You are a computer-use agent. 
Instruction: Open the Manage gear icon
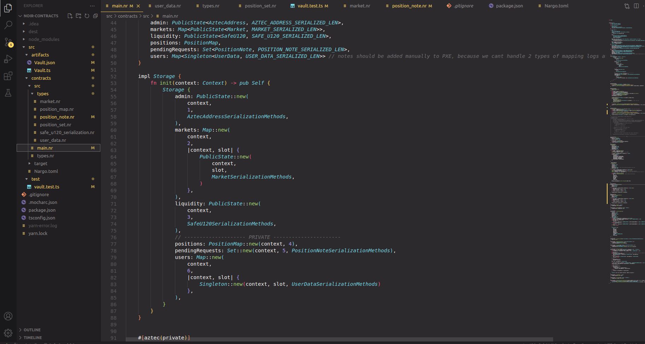tap(8, 333)
